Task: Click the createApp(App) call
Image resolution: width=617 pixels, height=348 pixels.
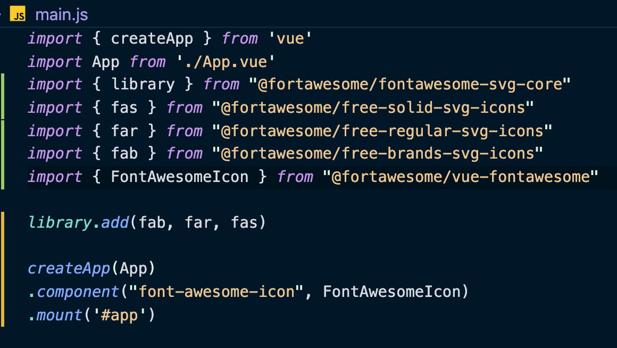Action: [x=91, y=269]
